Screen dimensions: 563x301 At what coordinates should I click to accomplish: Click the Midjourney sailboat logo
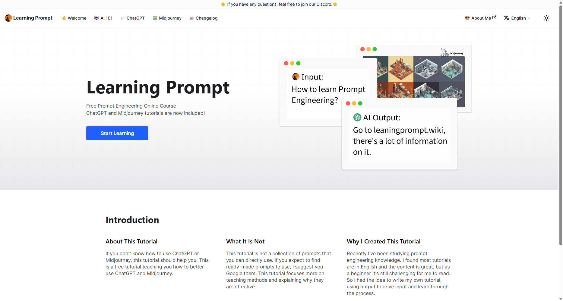click(444, 52)
